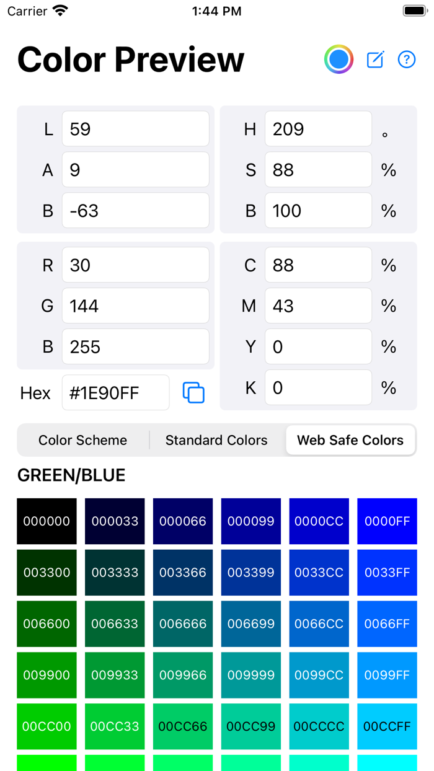
Task: Tap the 003333 dark green swatch
Action: (115, 573)
